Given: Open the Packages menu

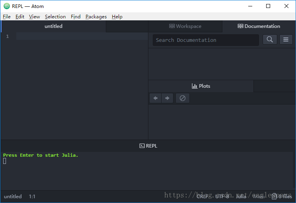Looking at the screenshot, I should point(96,17).
